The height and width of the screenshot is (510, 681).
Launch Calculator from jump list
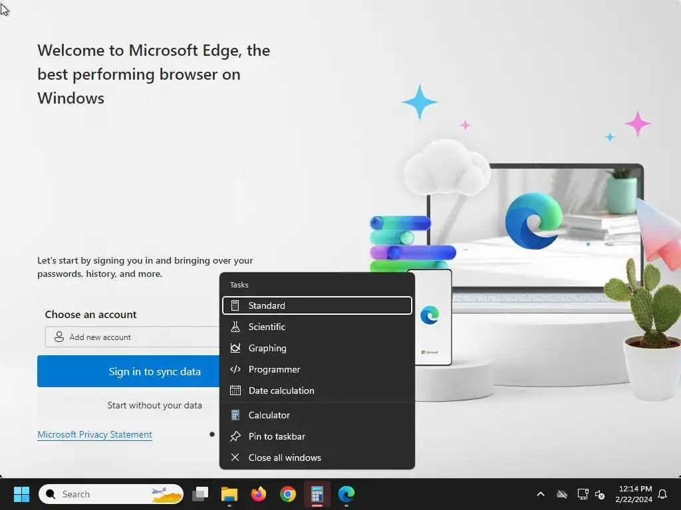(x=317, y=415)
